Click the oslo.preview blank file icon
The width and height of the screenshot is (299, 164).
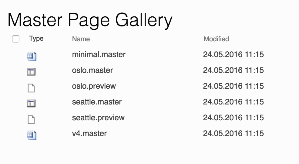click(x=31, y=88)
